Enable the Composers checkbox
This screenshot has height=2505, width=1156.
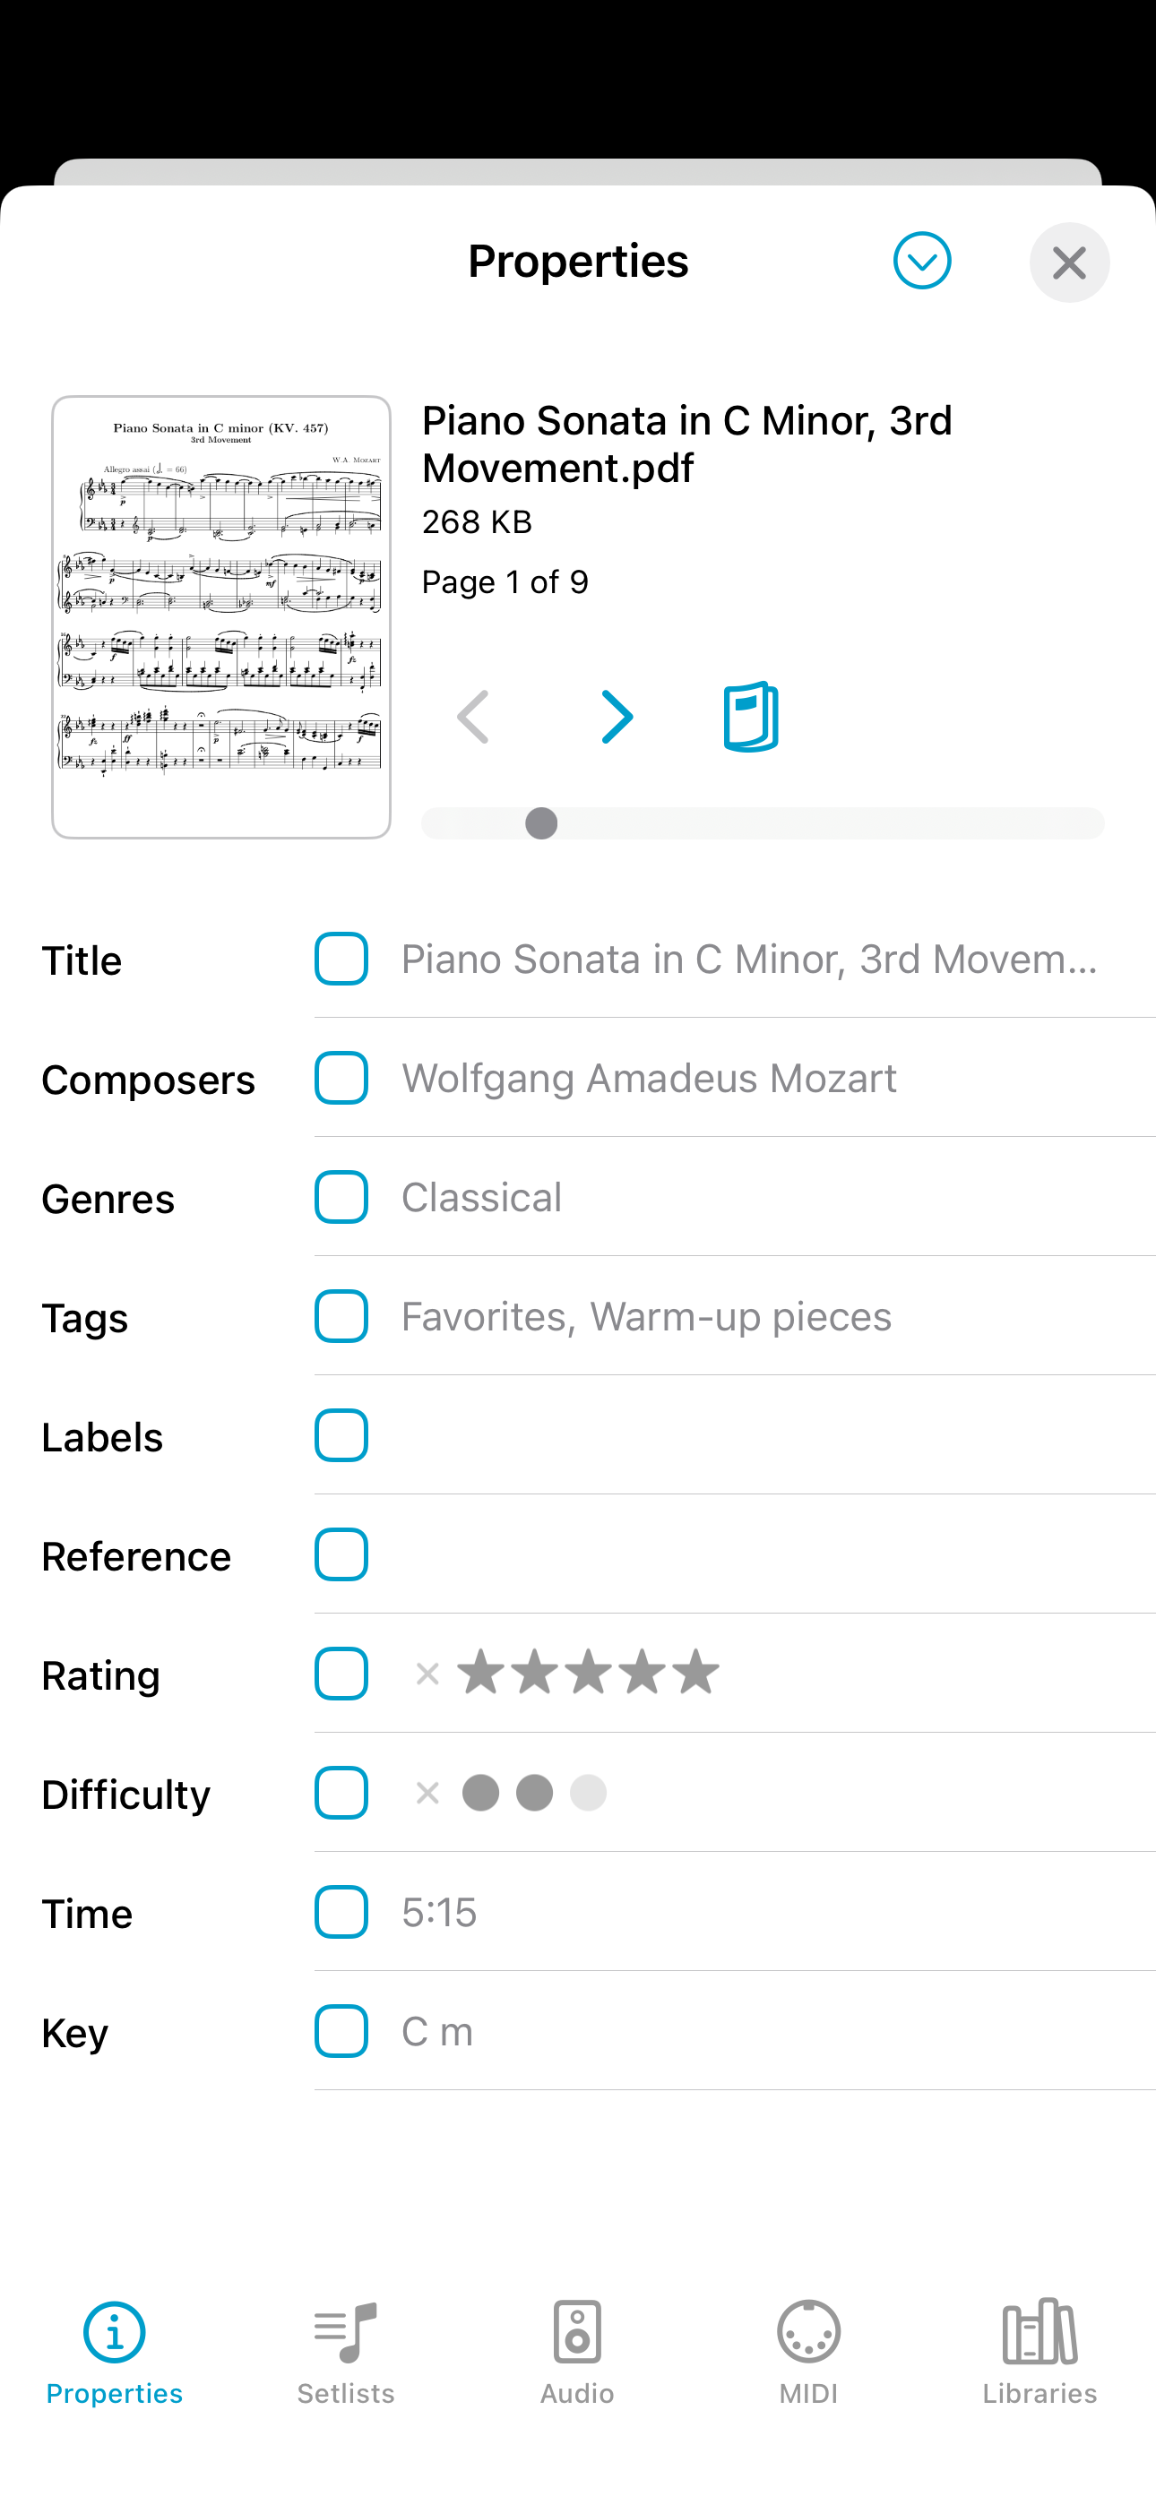click(341, 1079)
